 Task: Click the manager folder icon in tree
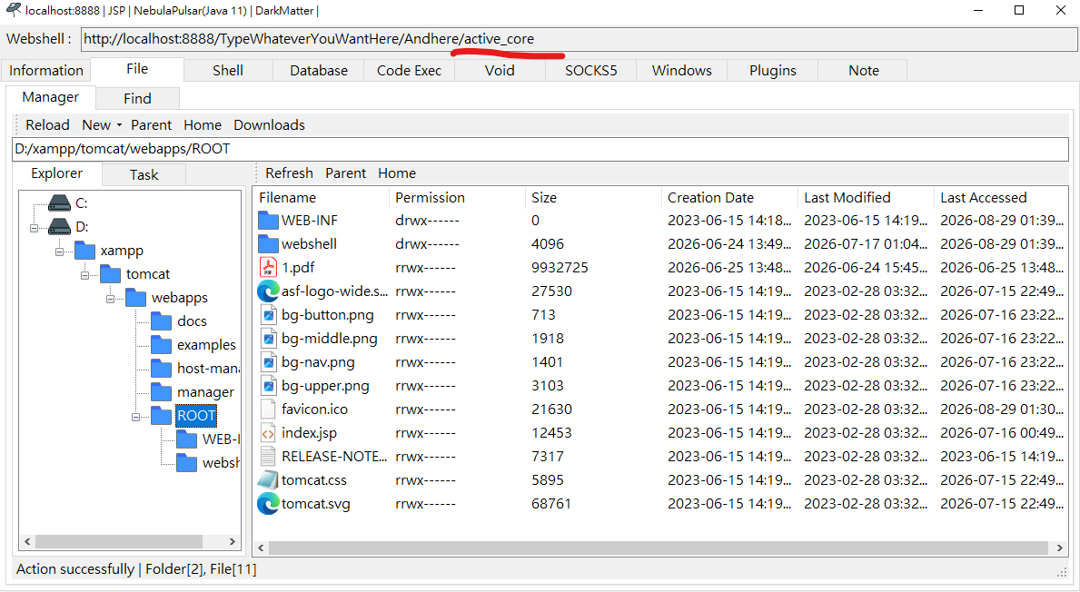pos(161,391)
